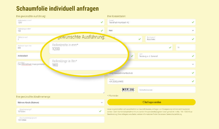Expand the Mehrere Abrufe (Rahmen) dropdown
The width and height of the screenshot is (219, 129).
pyautogui.click(x=60, y=103)
